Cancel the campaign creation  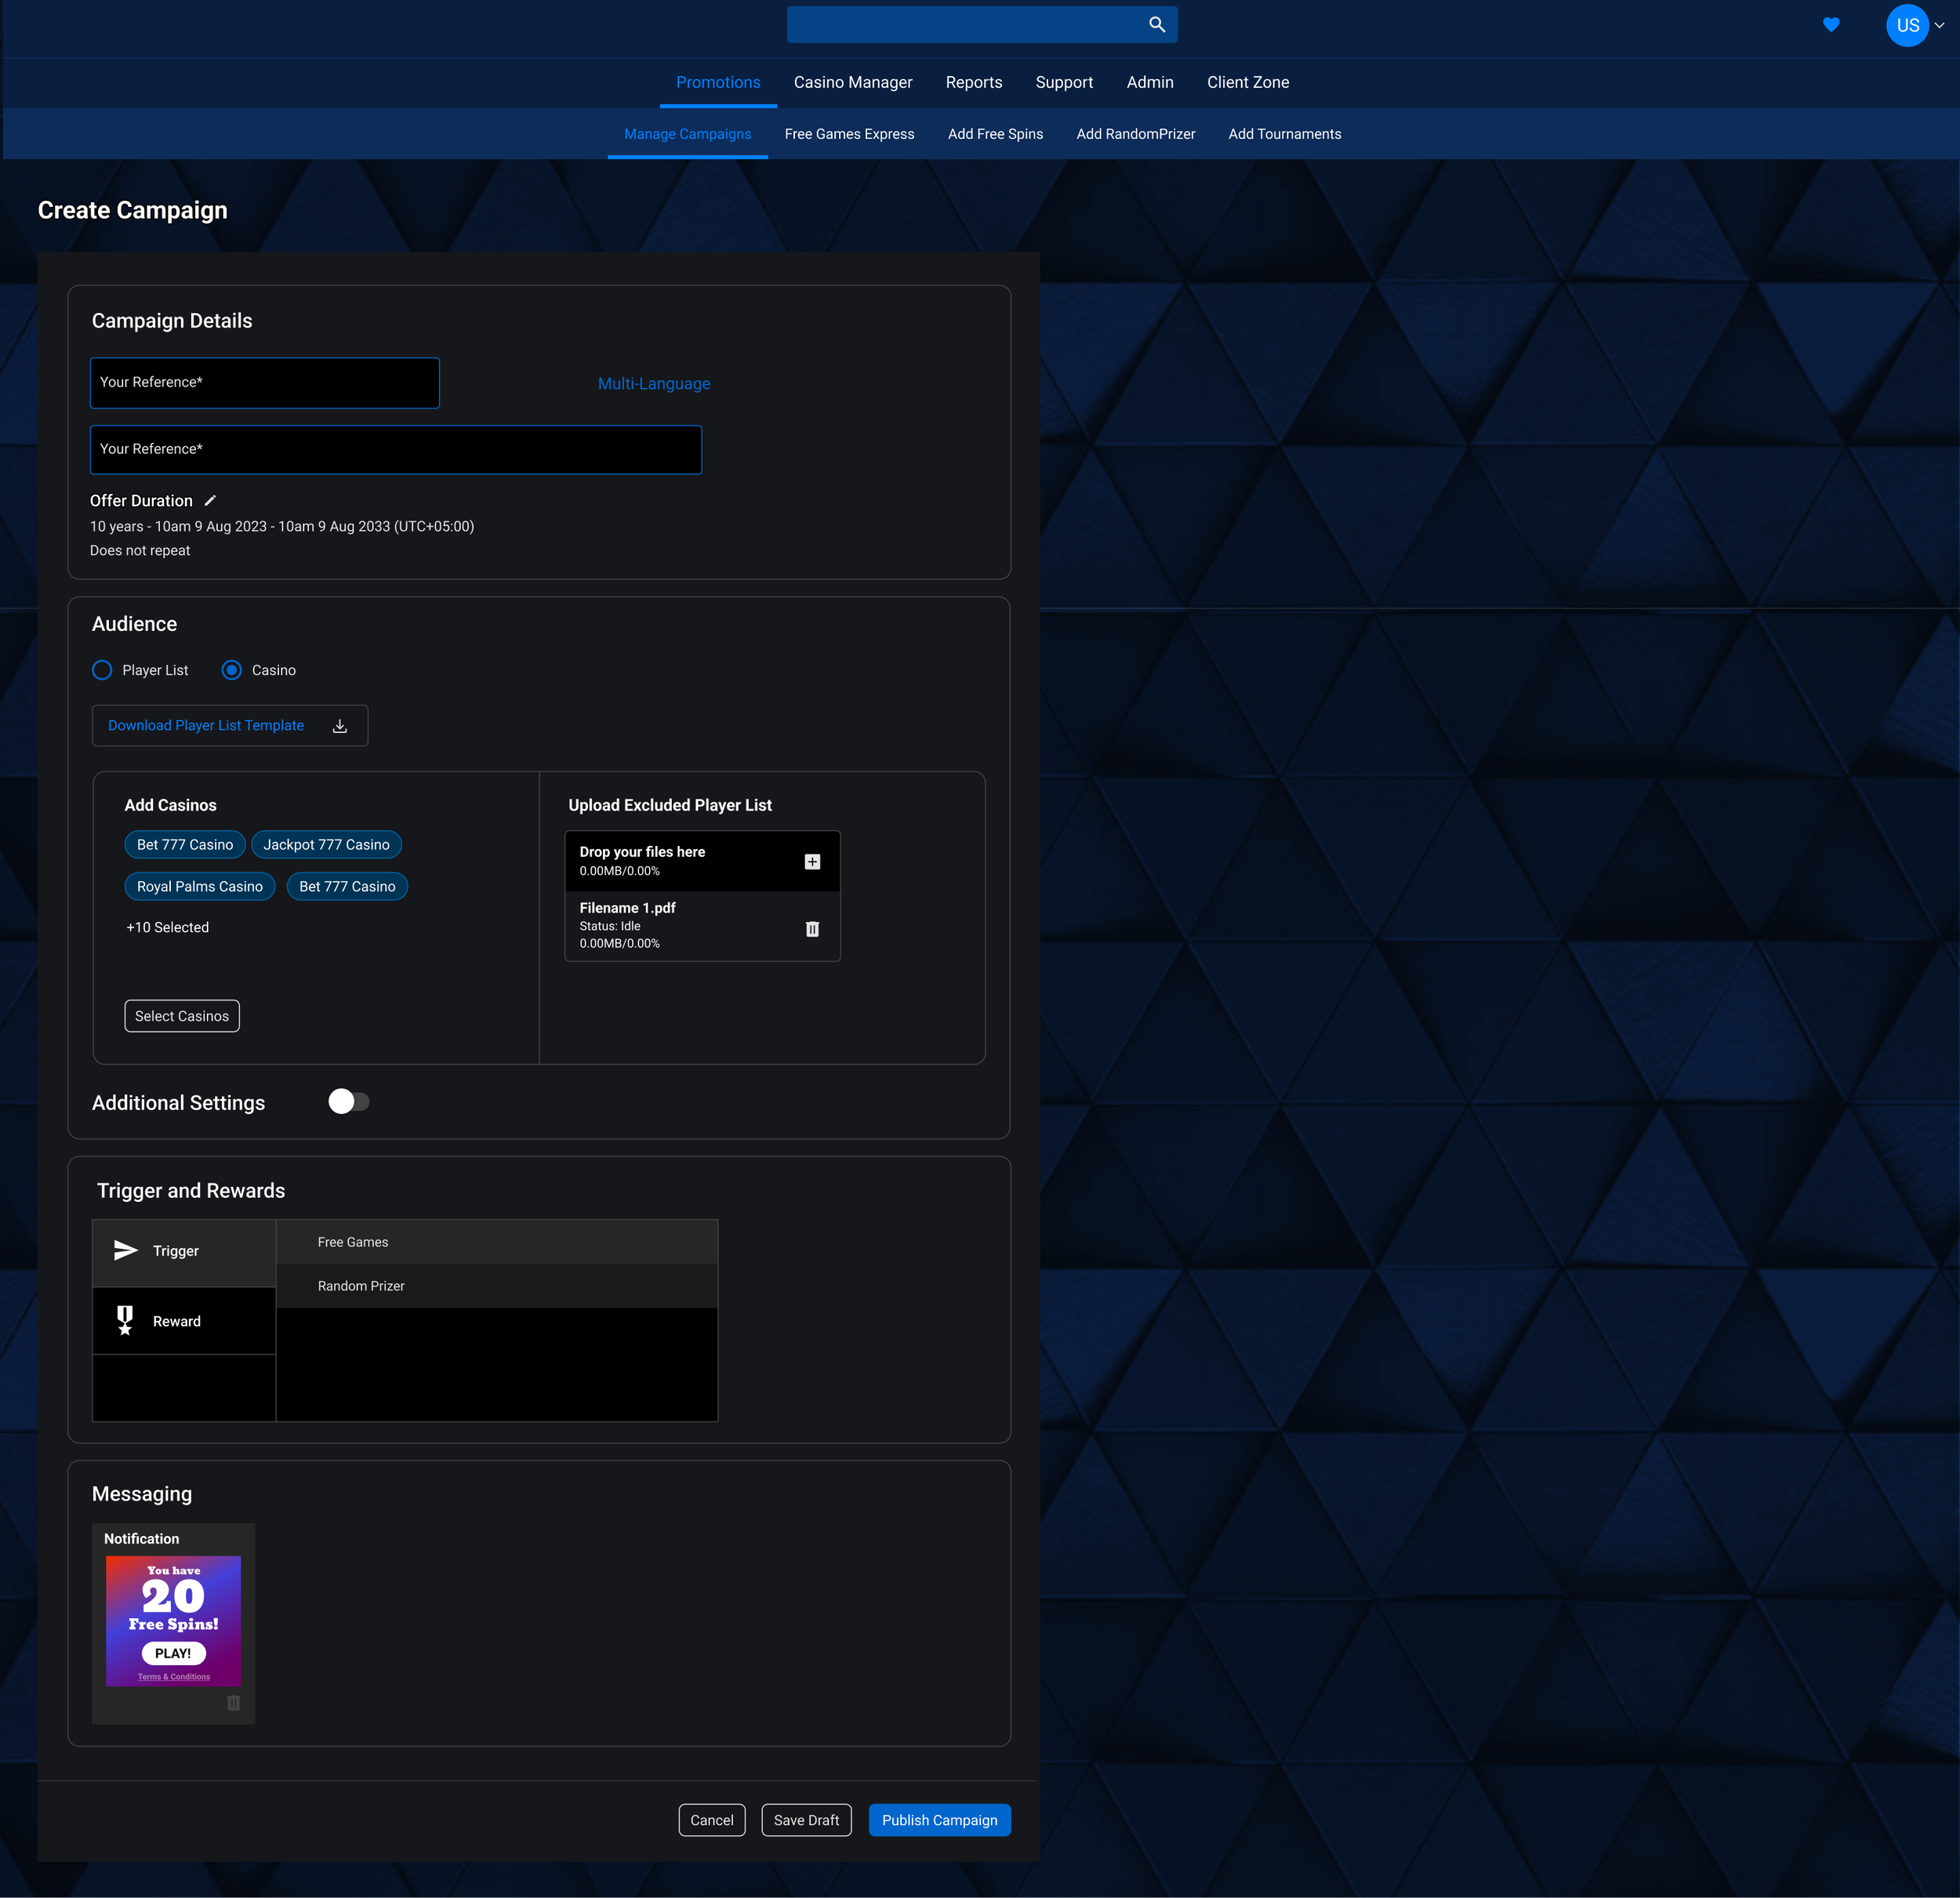[712, 1820]
